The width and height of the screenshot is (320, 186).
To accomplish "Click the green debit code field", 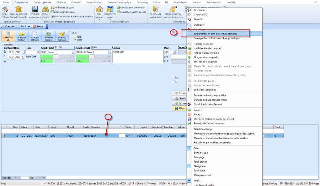I will pos(47,57).
